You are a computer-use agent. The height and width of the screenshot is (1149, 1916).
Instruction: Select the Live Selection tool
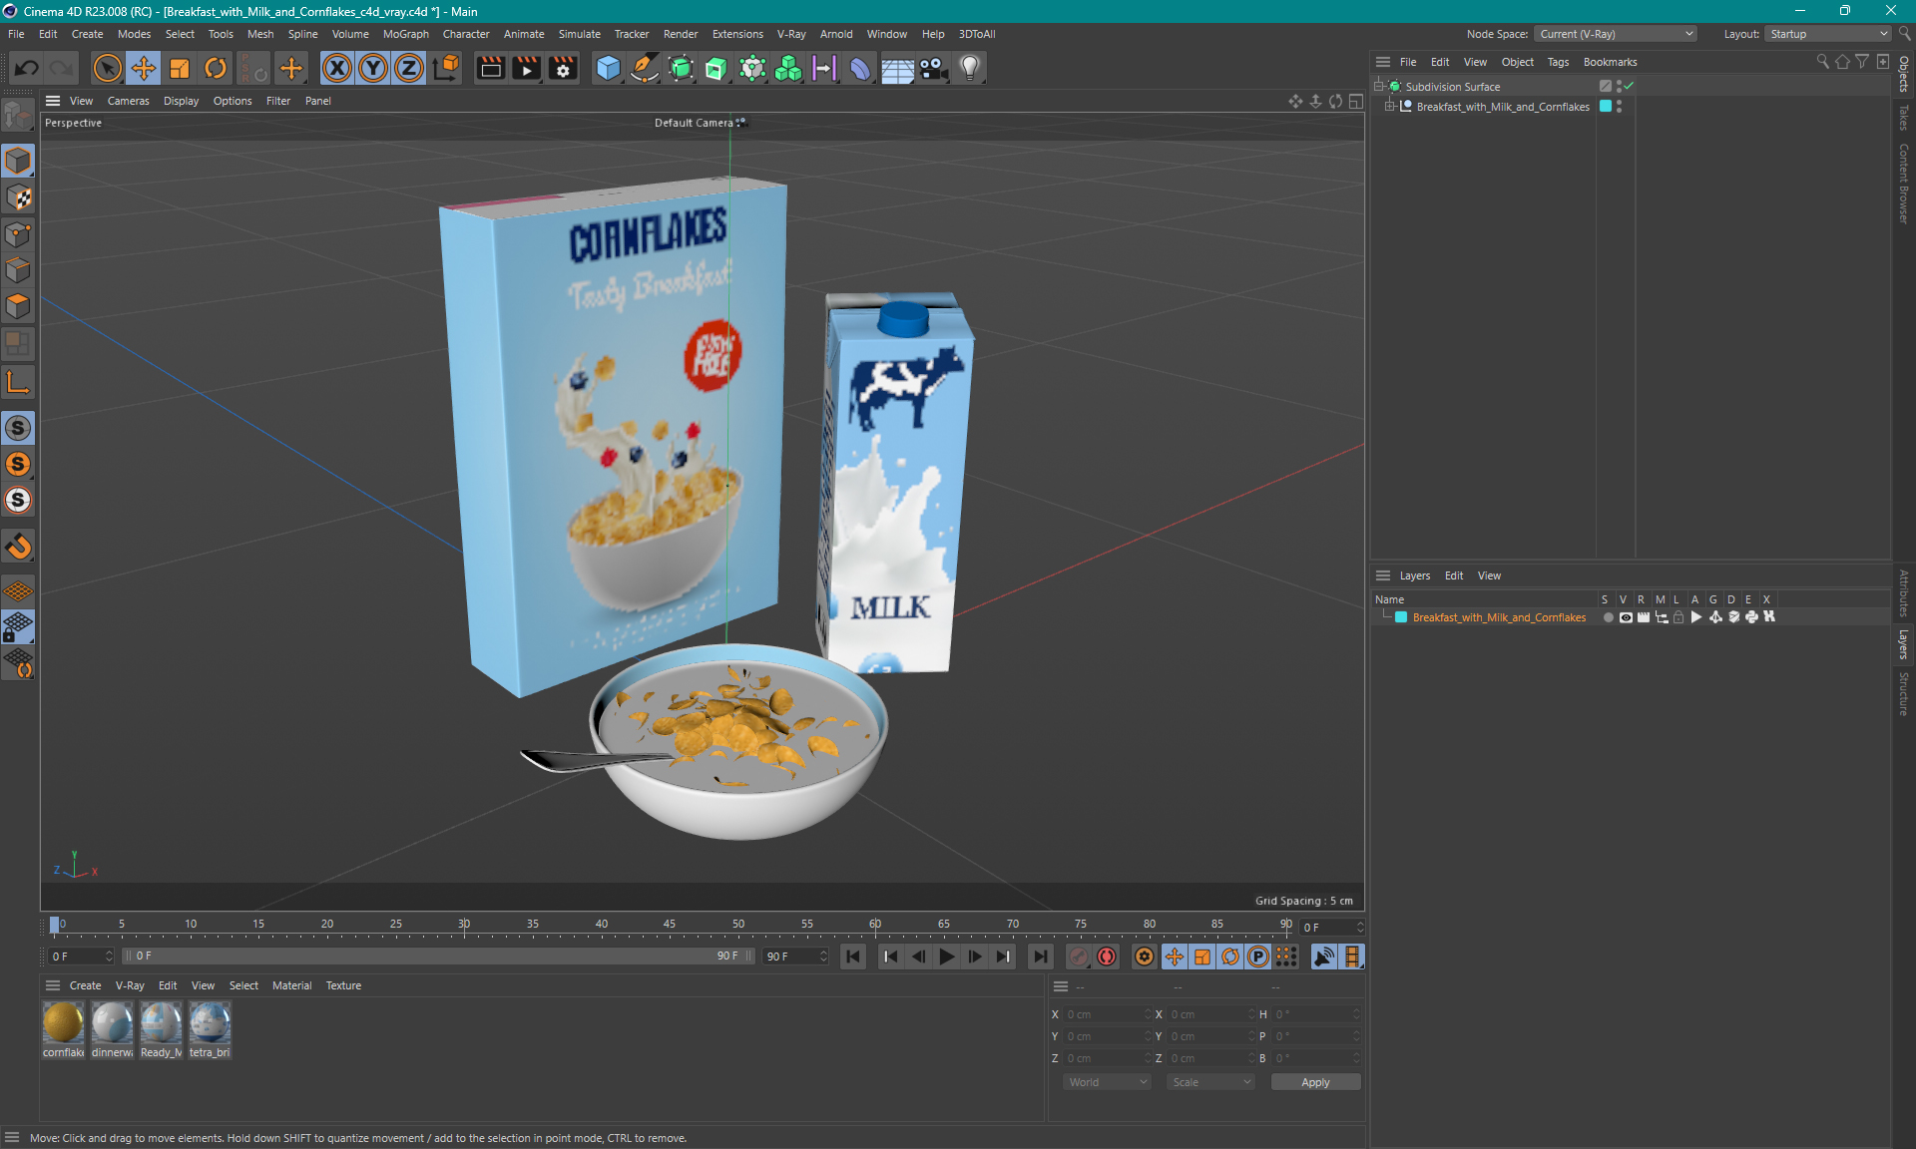(x=107, y=68)
